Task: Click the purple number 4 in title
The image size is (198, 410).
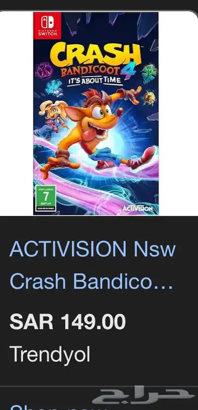Action: (x=127, y=72)
